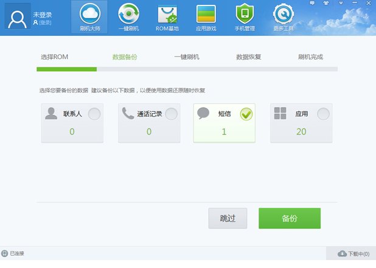Minimize the window
This screenshot has height=268, width=376.
tap(355, 2)
